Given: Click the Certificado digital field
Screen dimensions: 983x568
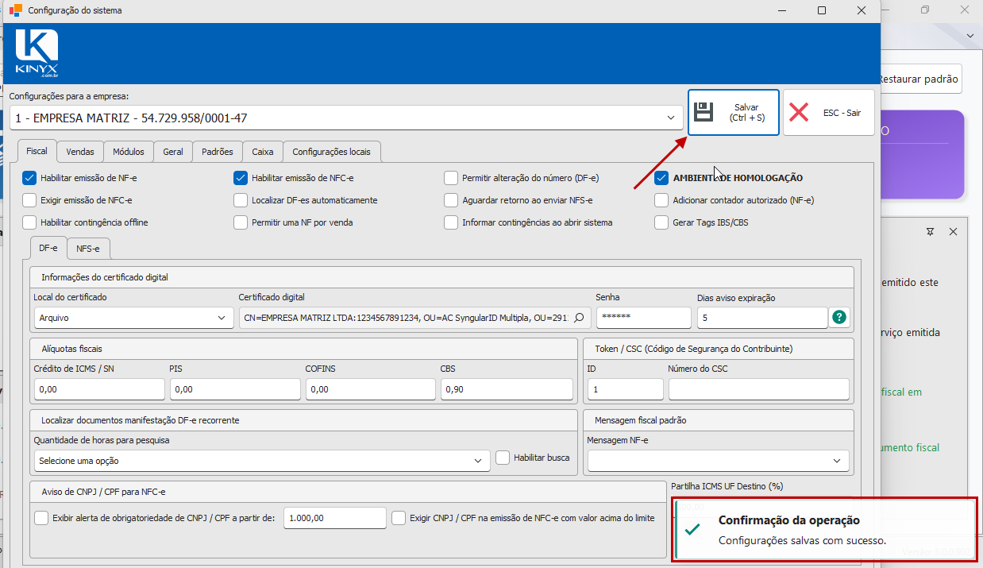Looking at the screenshot, I should 414,318.
